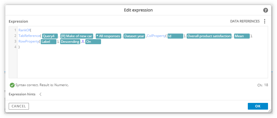Click the Id token in ColProperty
The image size is (277, 118).
[x=175, y=36]
